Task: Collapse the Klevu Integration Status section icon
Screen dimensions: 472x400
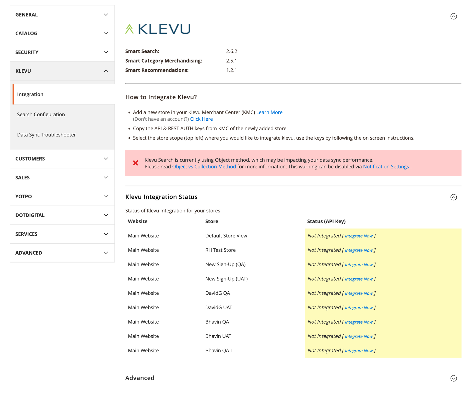Action: coord(453,197)
